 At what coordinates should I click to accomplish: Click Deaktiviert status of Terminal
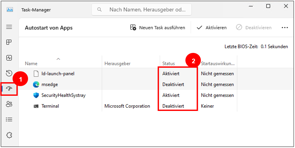173,106
